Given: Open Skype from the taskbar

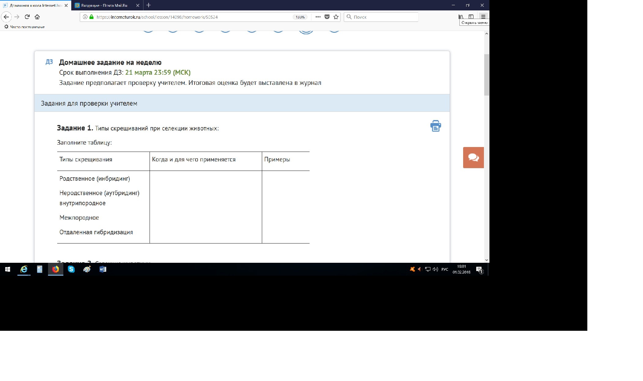Looking at the screenshot, I should 71,269.
